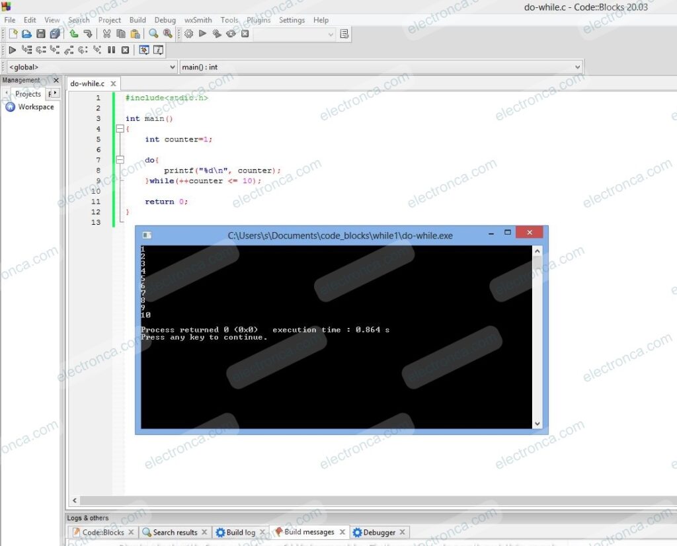Stop the debugger with the red X icon
Viewport: 677px width, 546px height.
coord(125,50)
